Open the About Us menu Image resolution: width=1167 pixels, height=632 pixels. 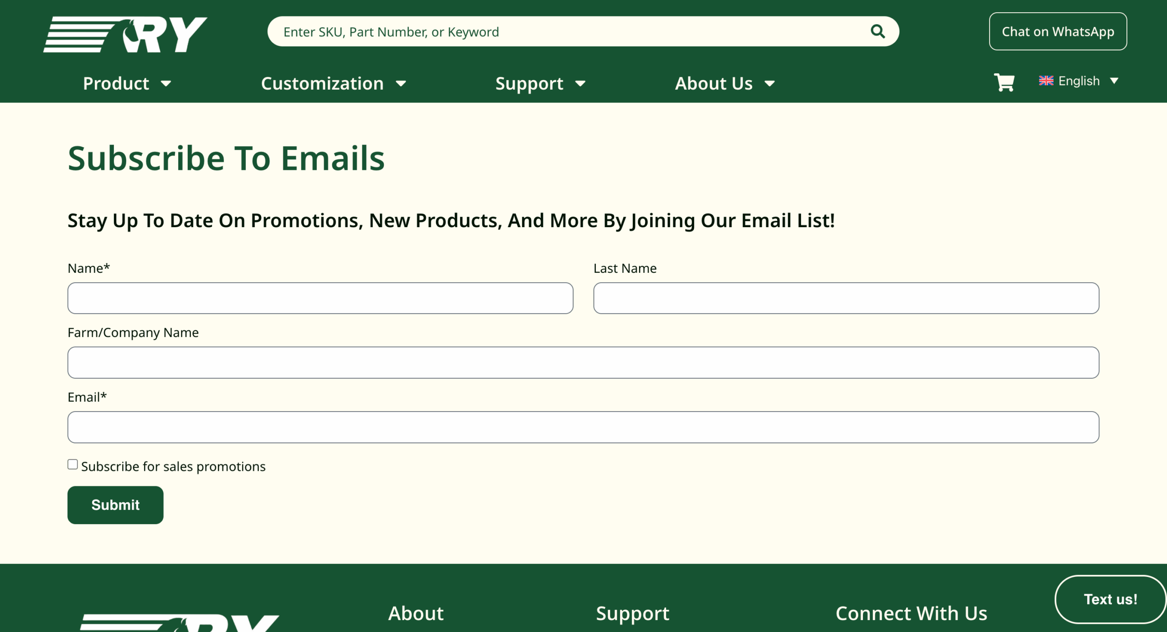(713, 84)
